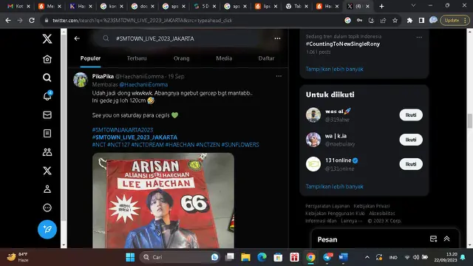Open PikaPika tweet three-dot menu

tap(279, 76)
